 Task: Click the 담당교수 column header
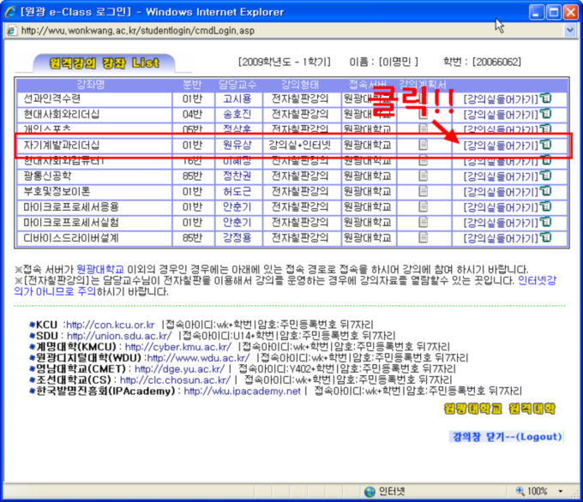(237, 85)
